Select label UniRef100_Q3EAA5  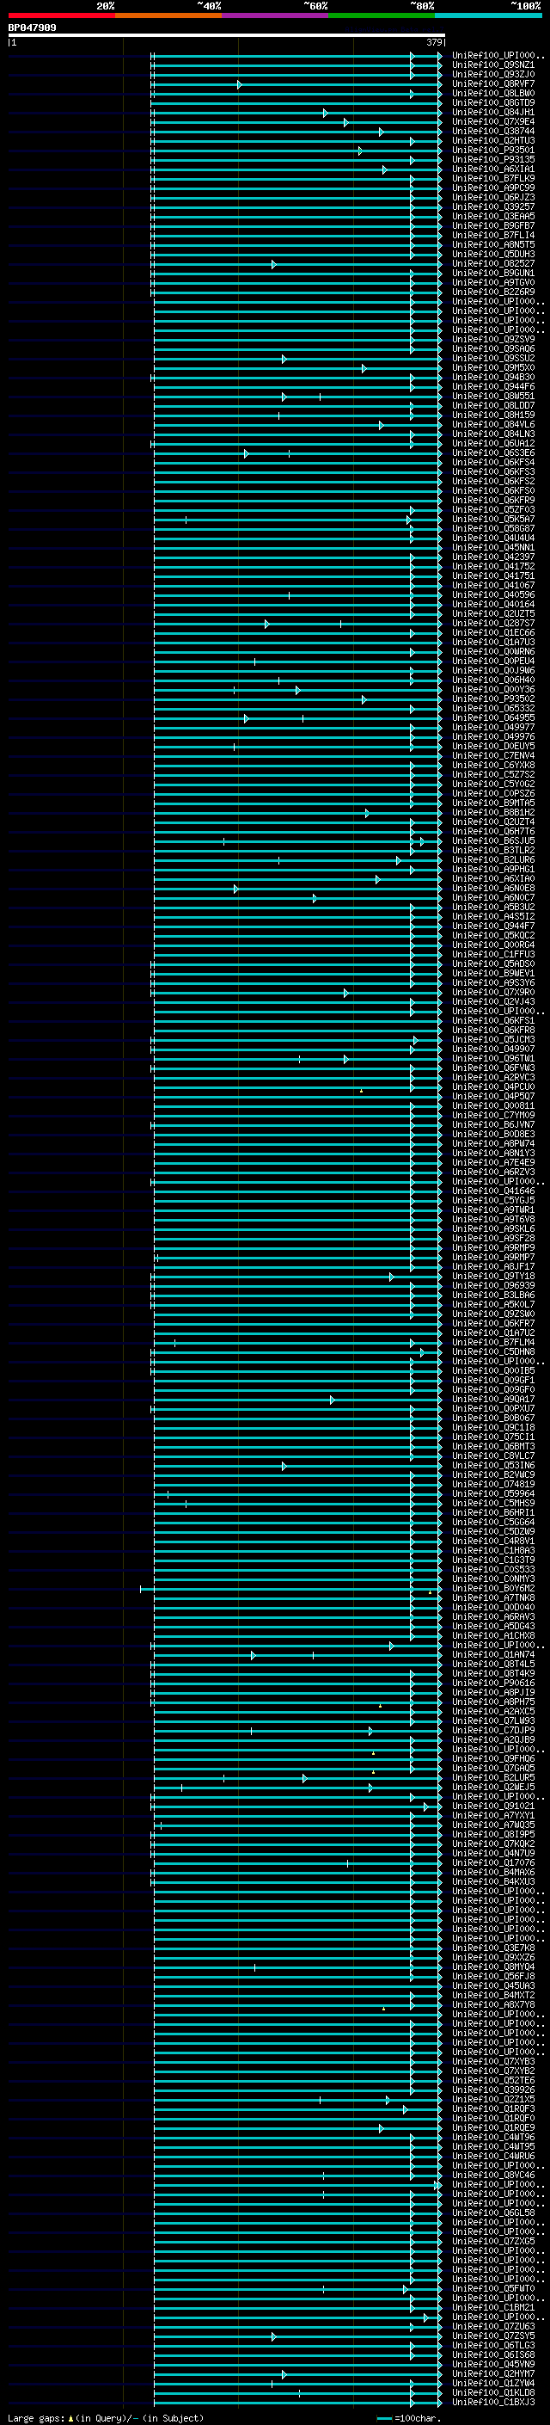point(493,216)
